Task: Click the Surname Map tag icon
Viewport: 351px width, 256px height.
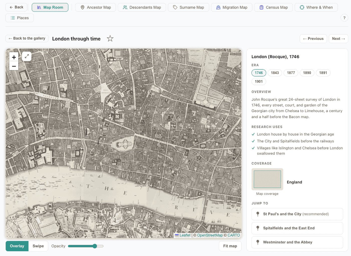Action: point(175,8)
